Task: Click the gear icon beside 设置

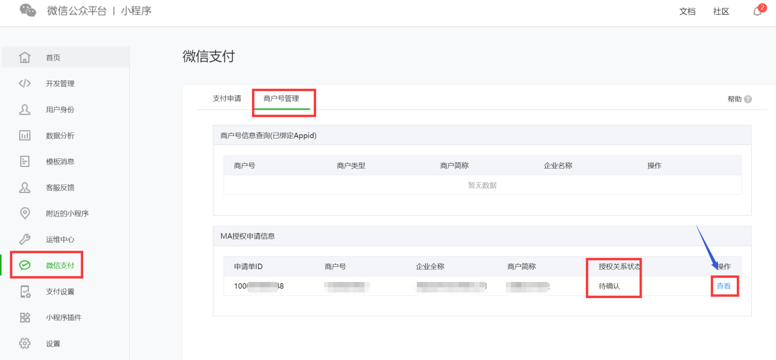Action: pos(25,343)
